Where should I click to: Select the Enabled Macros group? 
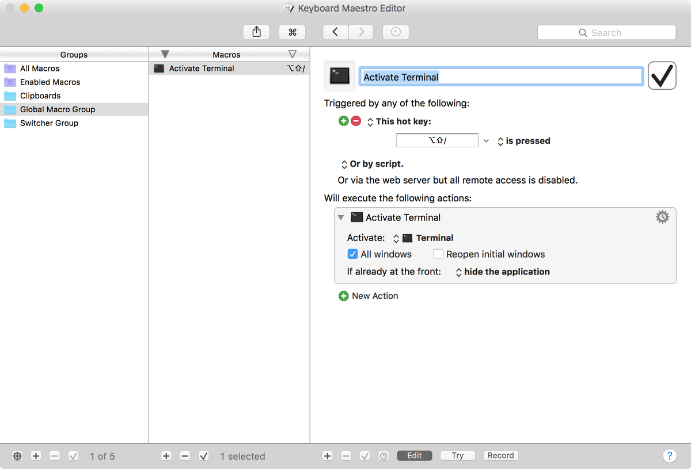(74, 82)
